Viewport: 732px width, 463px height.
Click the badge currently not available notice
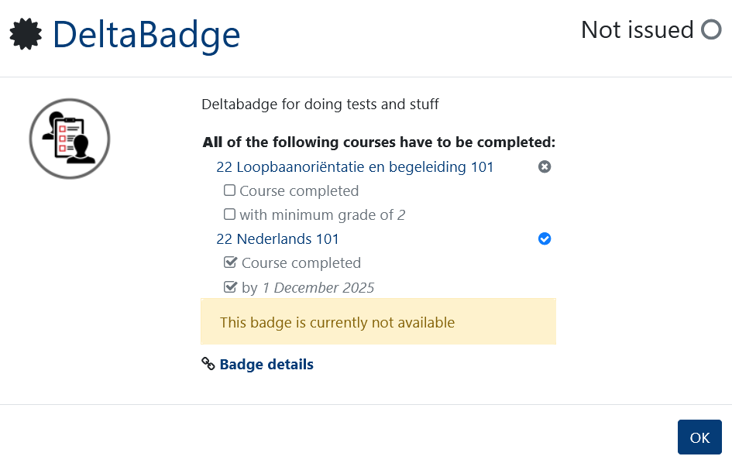click(x=378, y=322)
